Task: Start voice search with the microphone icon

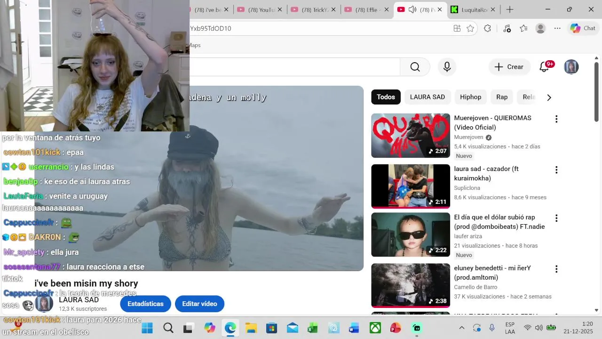Action: (447, 67)
